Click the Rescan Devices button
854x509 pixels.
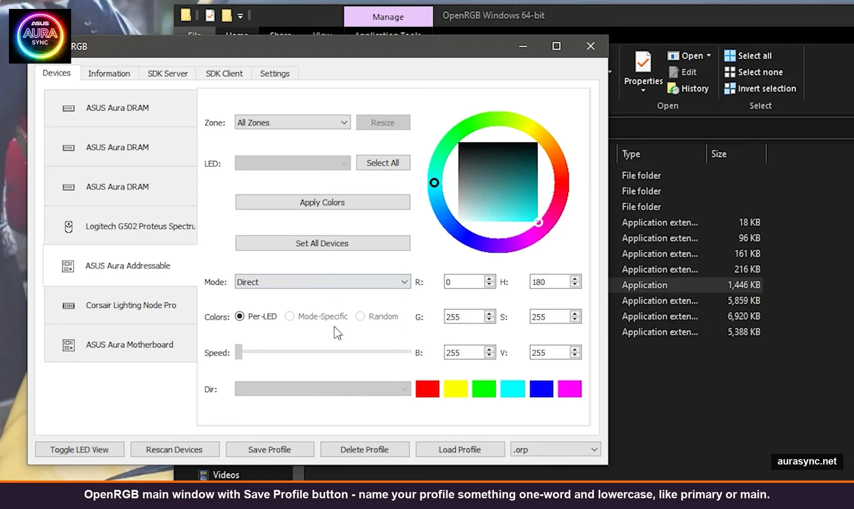tap(174, 449)
